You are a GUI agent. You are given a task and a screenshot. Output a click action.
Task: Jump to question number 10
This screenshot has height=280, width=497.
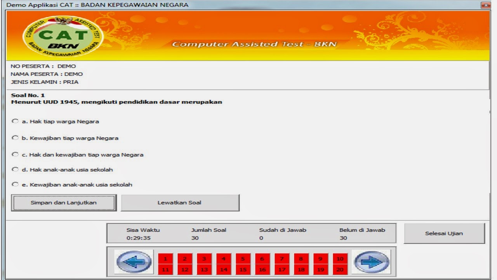(x=339, y=258)
